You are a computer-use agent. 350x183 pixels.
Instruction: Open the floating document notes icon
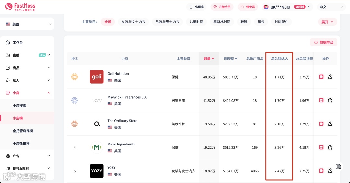pos(338,166)
